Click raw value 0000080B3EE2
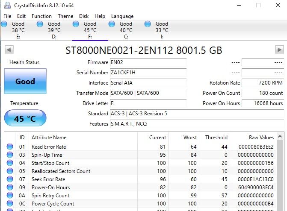The width and height of the screenshot is (287, 211). [x=256, y=147]
